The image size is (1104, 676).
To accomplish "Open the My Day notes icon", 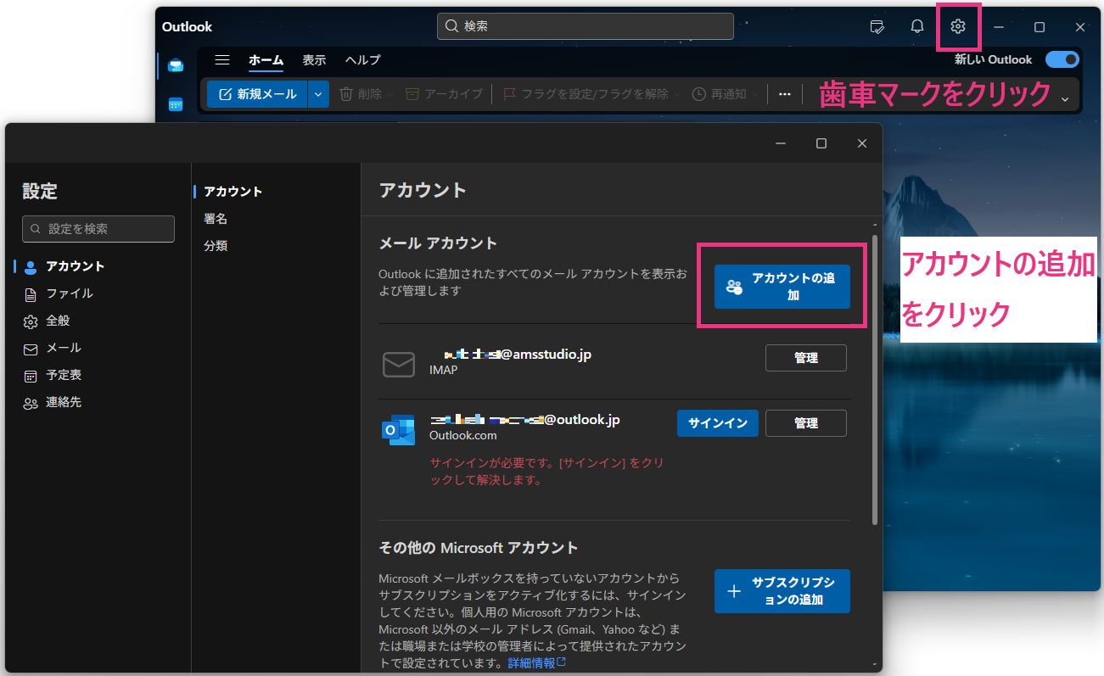I will click(877, 27).
